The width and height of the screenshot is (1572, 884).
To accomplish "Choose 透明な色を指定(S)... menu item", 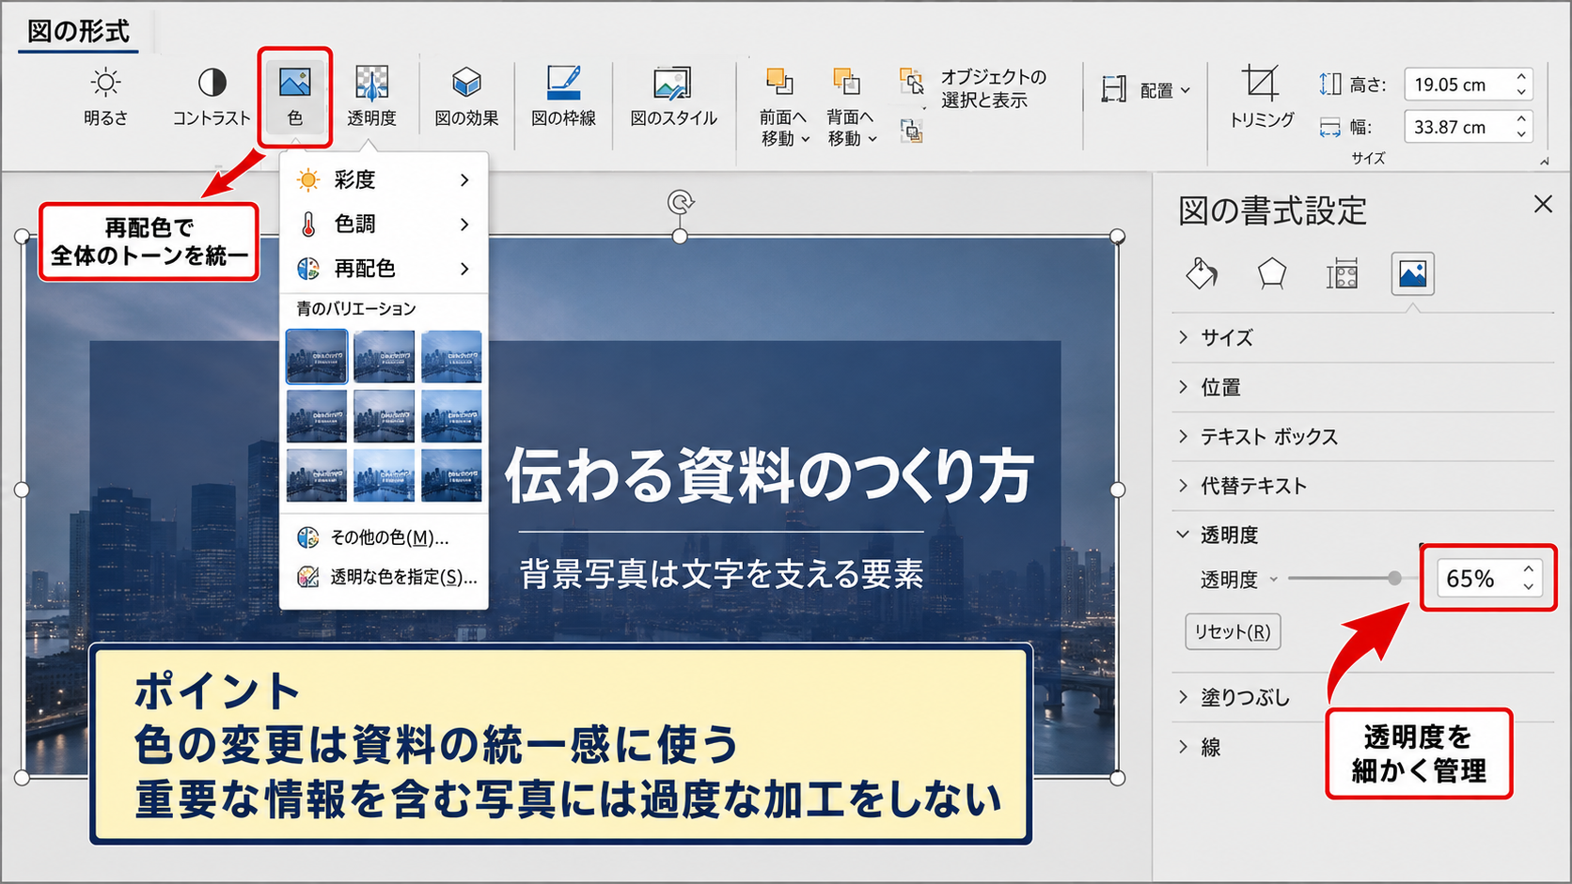I will tap(384, 577).
